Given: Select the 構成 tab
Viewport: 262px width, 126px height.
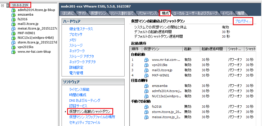Looking at the screenshot, I should [165, 13].
